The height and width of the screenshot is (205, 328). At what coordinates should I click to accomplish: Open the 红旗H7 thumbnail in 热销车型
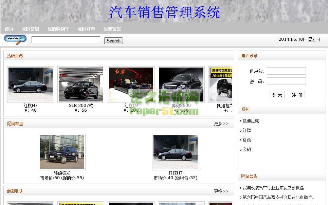pyautogui.click(x=31, y=85)
